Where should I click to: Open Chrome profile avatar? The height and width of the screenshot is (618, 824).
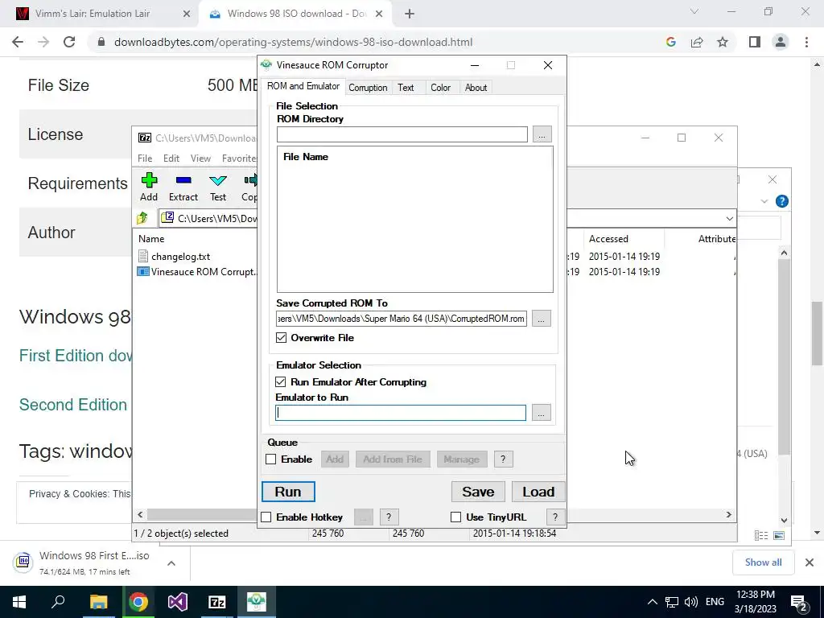781,42
